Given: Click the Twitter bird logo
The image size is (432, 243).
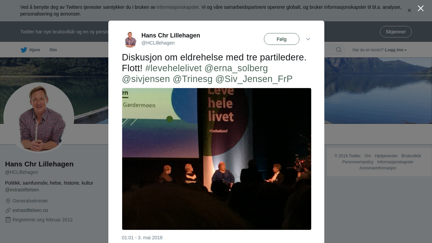Looking at the screenshot, I should [24, 50].
